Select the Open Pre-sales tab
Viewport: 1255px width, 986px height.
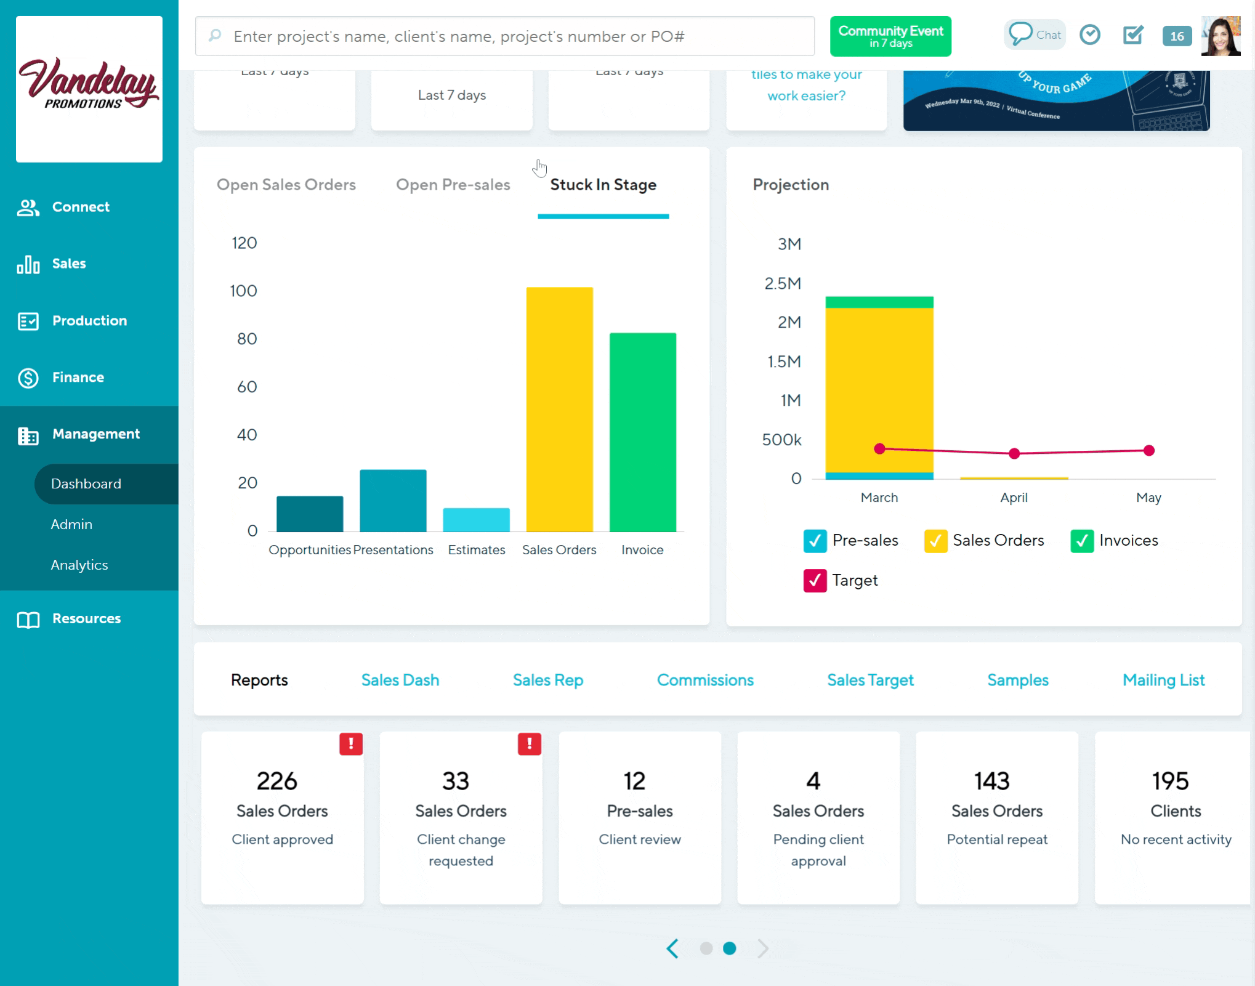point(453,185)
